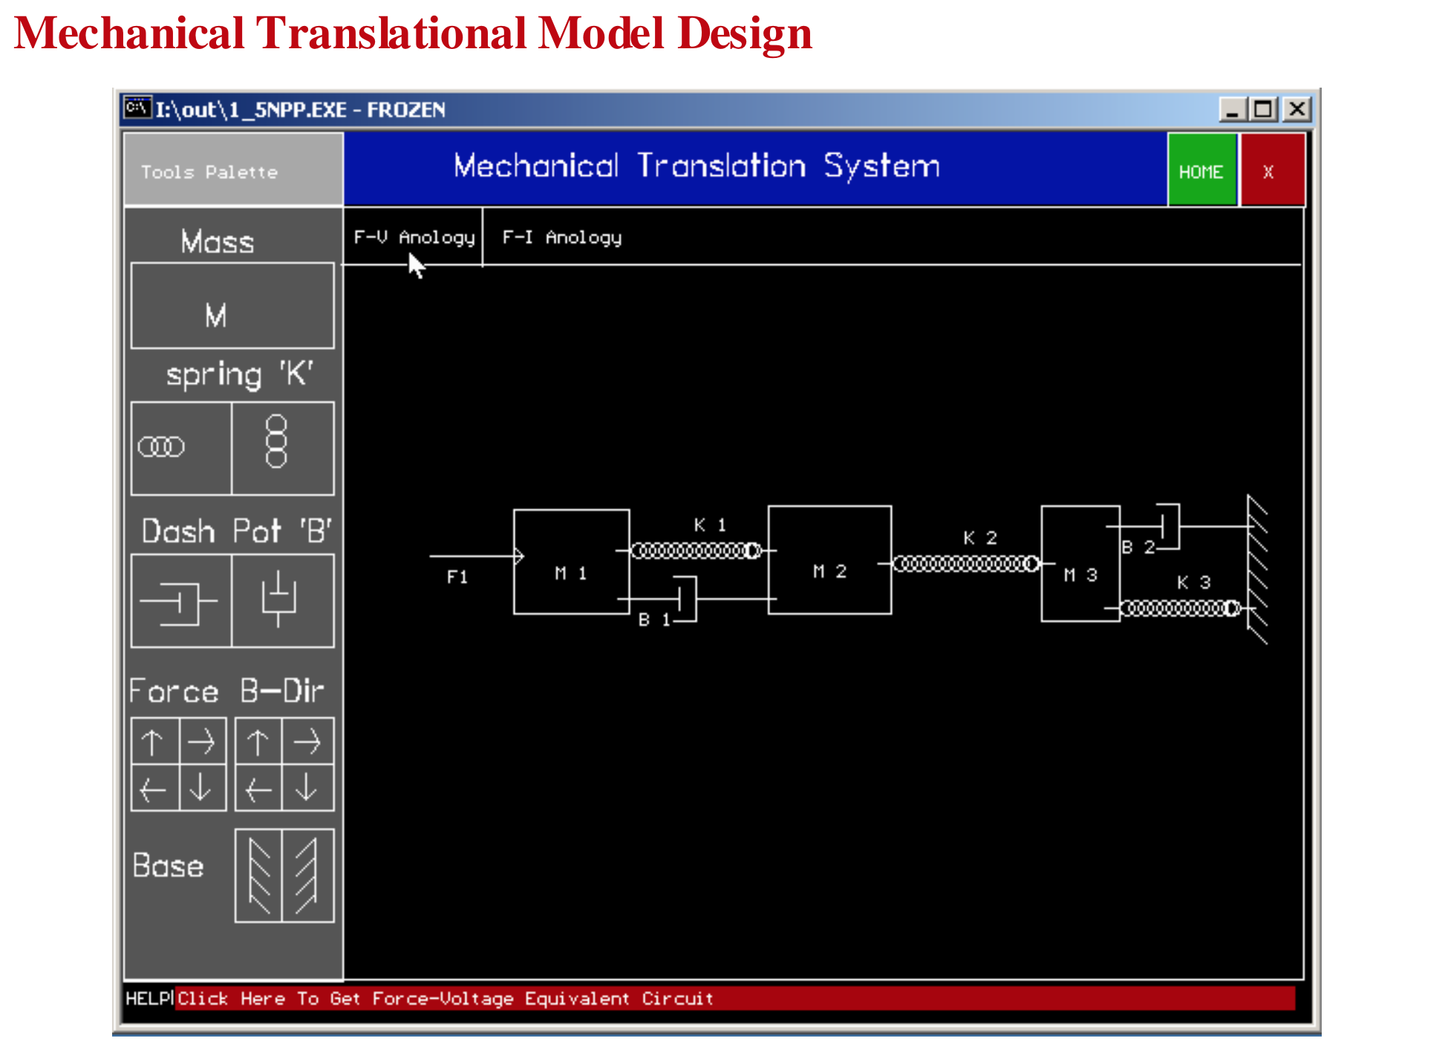This screenshot has height=1041, width=1445.
Task: Pick the Force right arrow
Action: (x=202, y=741)
